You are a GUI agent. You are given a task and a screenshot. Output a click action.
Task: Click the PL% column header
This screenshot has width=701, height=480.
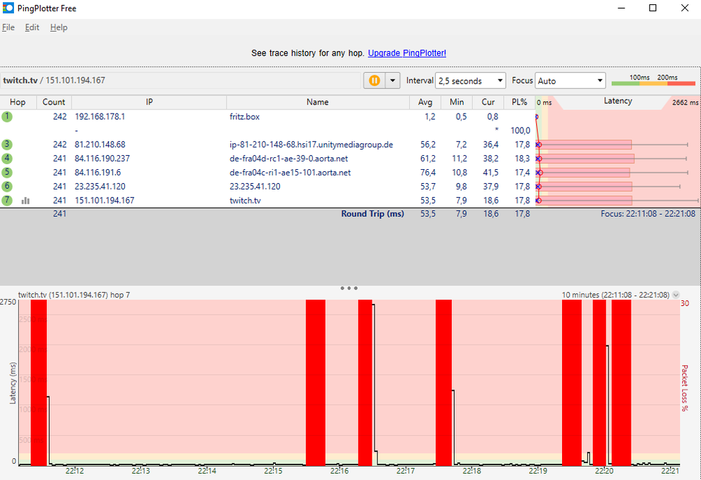tap(519, 102)
